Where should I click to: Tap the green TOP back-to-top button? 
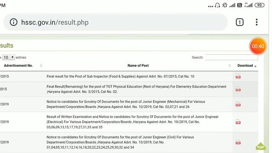[261, 146]
